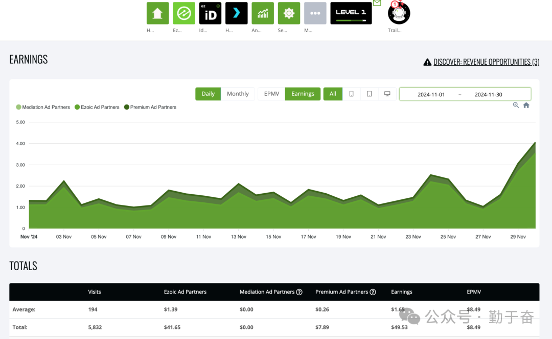Open the envelope messages icon
Image resolution: width=552 pixels, height=339 pixels.
click(377, 3)
